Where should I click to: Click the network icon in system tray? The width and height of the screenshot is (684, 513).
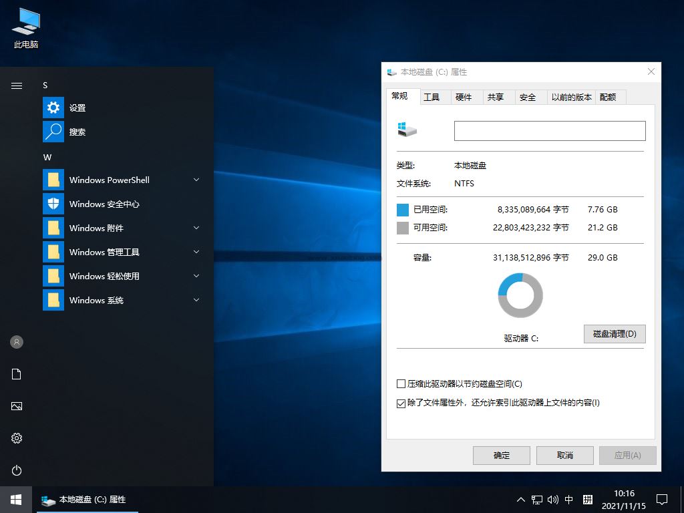[x=536, y=500]
